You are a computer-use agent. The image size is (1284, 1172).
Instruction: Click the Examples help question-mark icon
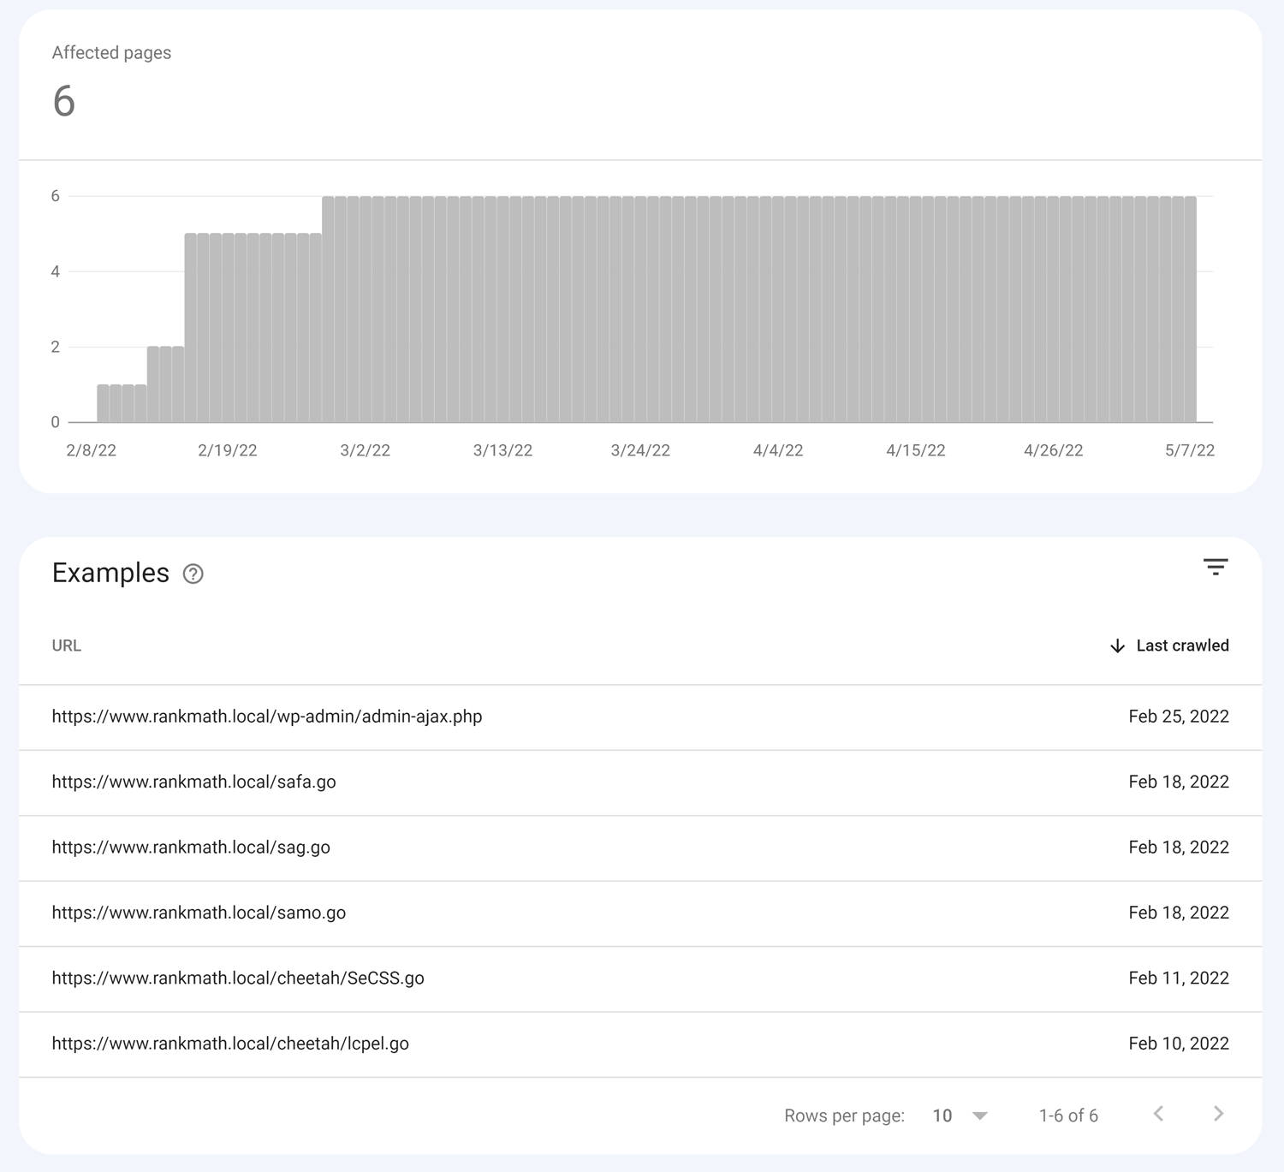(x=193, y=574)
